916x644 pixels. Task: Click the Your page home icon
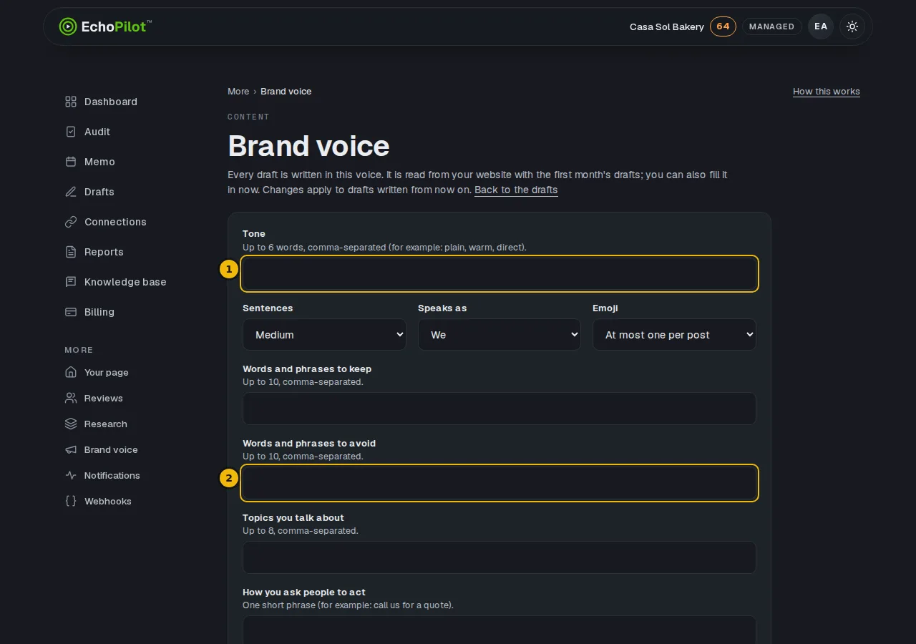pyautogui.click(x=71, y=372)
